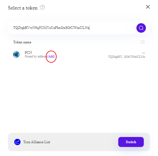The image size is (158, 156).
Task: Click the Tron Alliance List chart icon
Action: 17,142
